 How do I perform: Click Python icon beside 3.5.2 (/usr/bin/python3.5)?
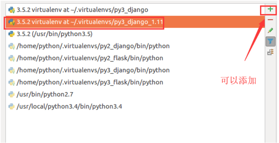tap(11, 34)
